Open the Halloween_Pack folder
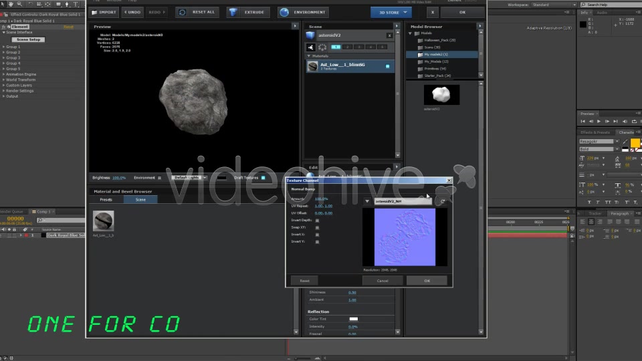642x361 pixels. point(437,40)
